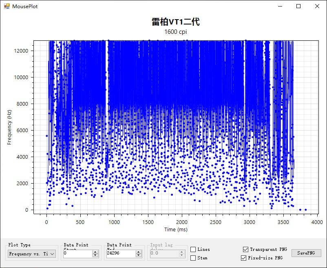
Task: Minimize the MousePlot window
Action: 280,6
